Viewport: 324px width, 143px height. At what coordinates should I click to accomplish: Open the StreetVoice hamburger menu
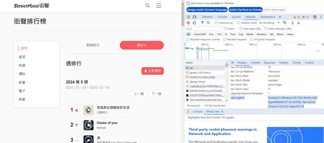(159, 5)
